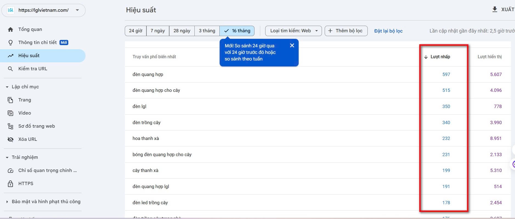Image resolution: width=515 pixels, height=219 pixels.
Task: Click the 515 clicks value
Action: (446, 90)
